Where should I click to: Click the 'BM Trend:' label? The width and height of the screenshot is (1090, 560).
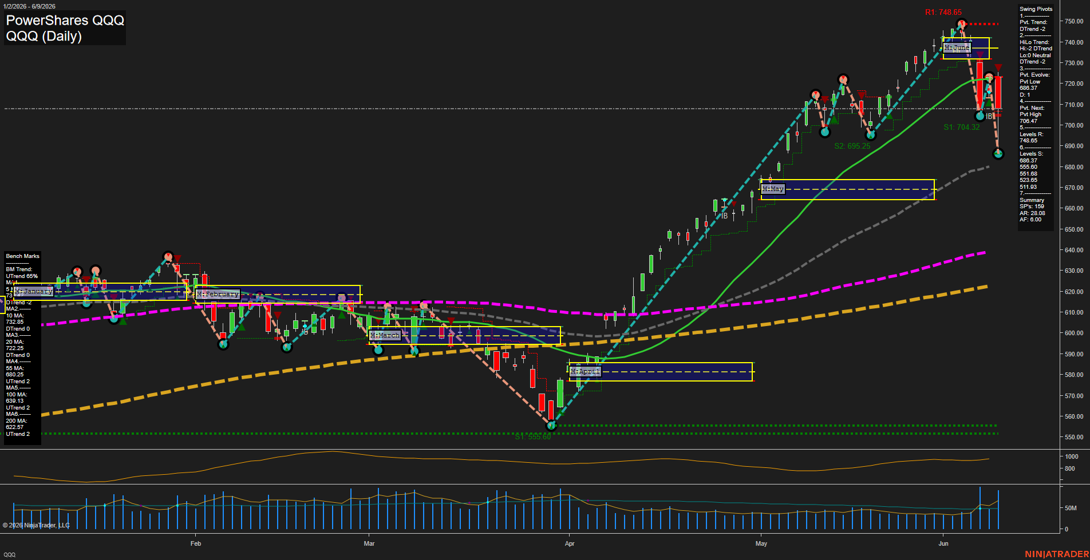tap(19, 269)
